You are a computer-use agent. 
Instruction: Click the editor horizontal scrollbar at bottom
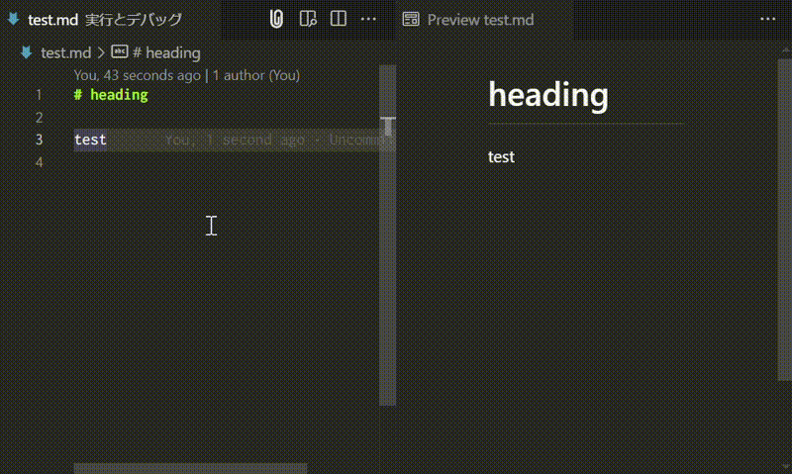[190, 468]
